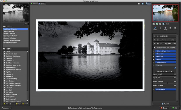Uncheck the Border checkbox
181x110 pixels.
coord(154,59)
